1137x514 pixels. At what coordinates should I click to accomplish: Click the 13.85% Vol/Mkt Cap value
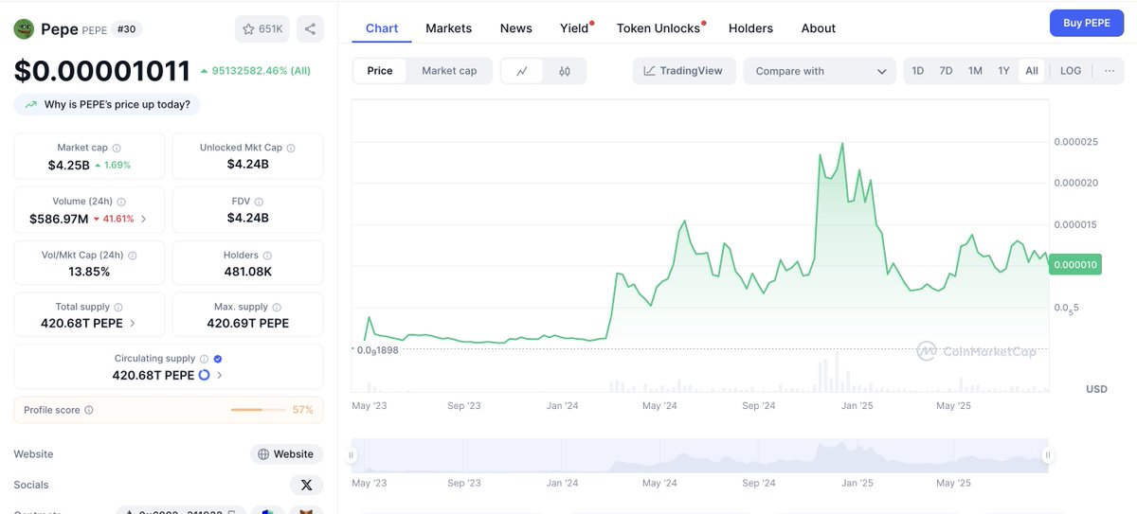tap(89, 272)
